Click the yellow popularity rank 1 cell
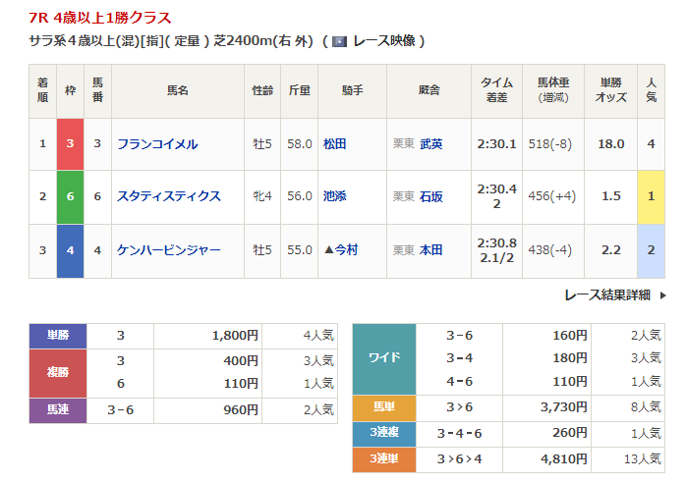Viewport: 686px width, 482px height. [x=652, y=196]
